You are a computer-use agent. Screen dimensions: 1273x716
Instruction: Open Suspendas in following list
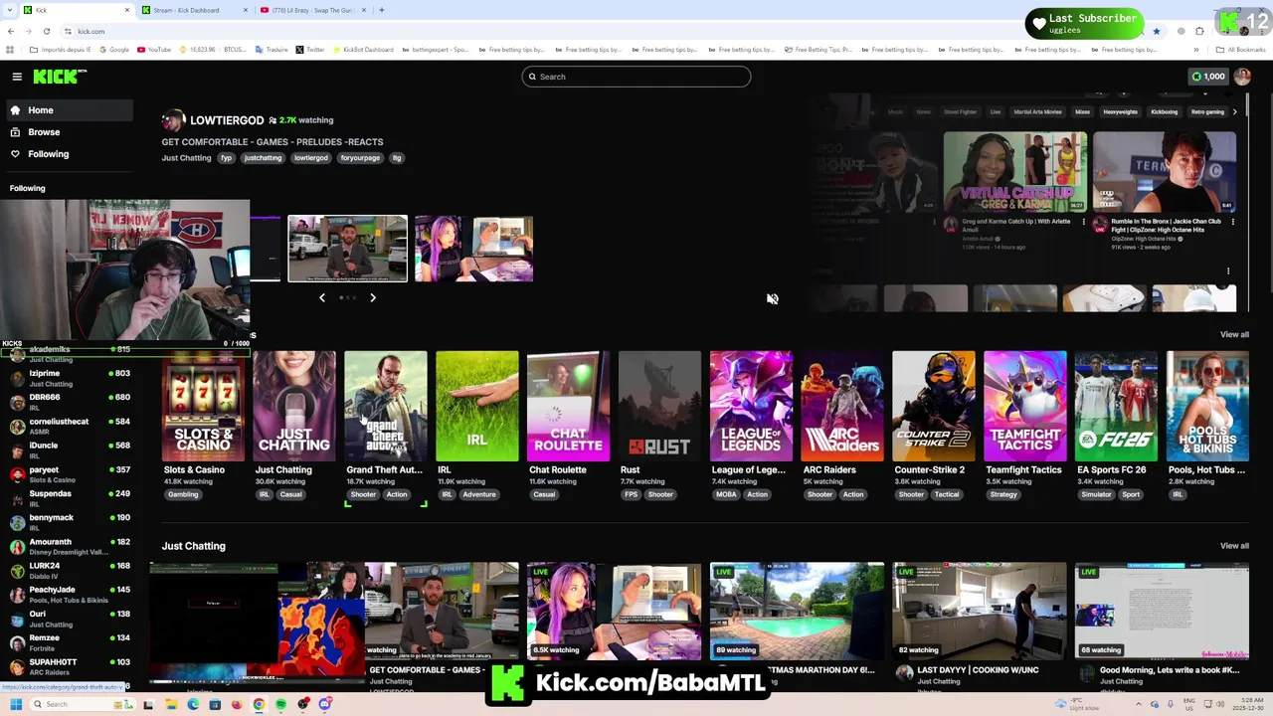pos(70,498)
